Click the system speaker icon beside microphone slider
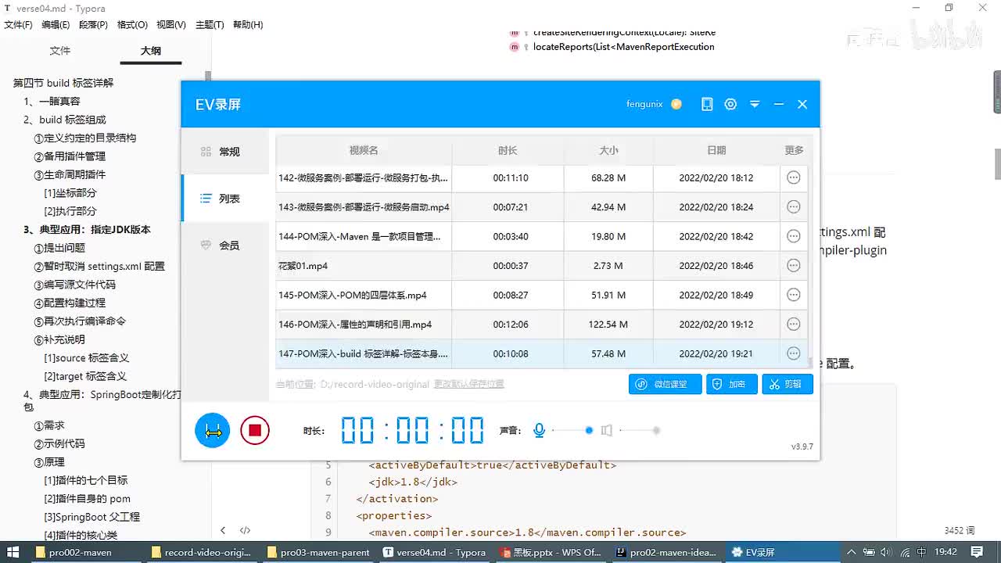 pyautogui.click(x=606, y=430)
